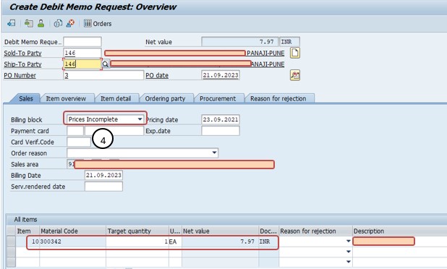Click the PO date field
The height and width of the screenshot is (269, 447).
pos(221,75)
